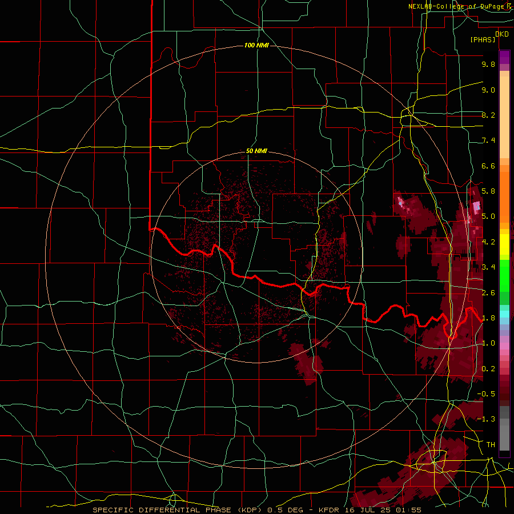Image resolution: width=514 pixels, height=514 pixels.
Task: Select the 7.4 legend value
Action: point(488,140)
